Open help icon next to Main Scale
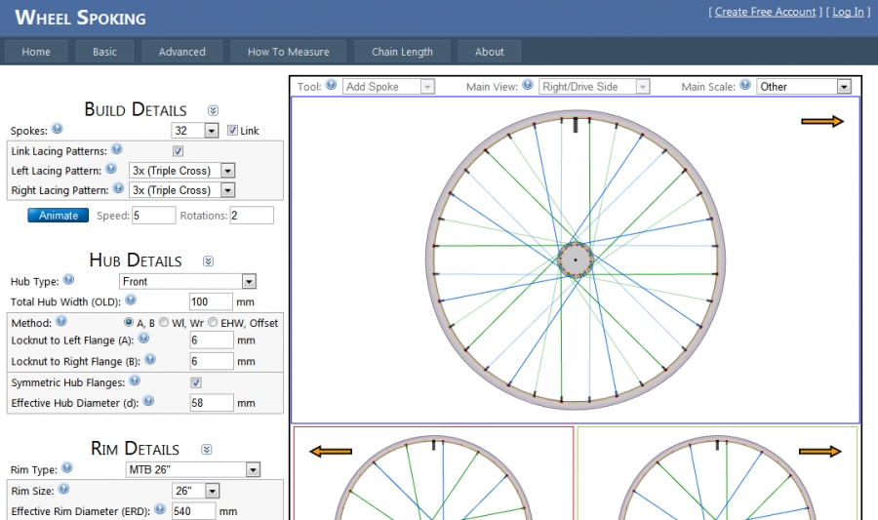878x520 pixels. click(x=744, y=85)
